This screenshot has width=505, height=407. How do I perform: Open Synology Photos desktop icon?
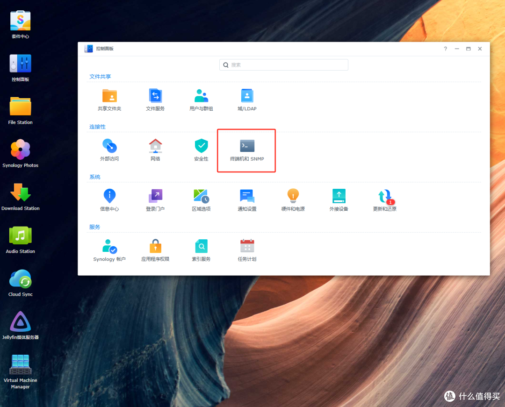click(x=20, y=153)
